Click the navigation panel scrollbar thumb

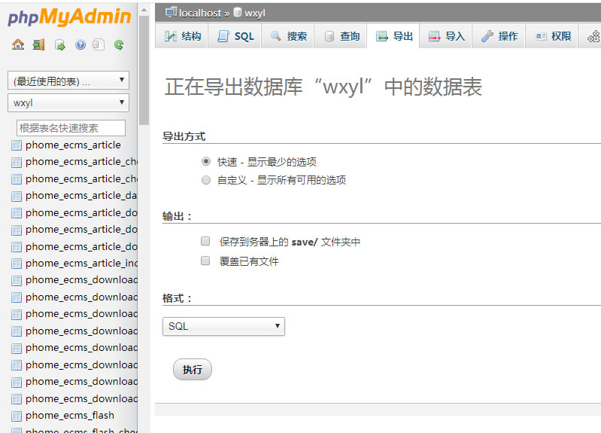(x=144, y=71)
